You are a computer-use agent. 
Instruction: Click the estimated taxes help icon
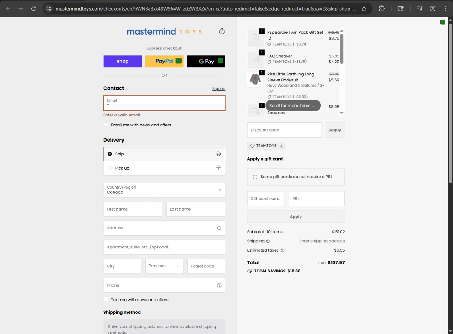283,250
